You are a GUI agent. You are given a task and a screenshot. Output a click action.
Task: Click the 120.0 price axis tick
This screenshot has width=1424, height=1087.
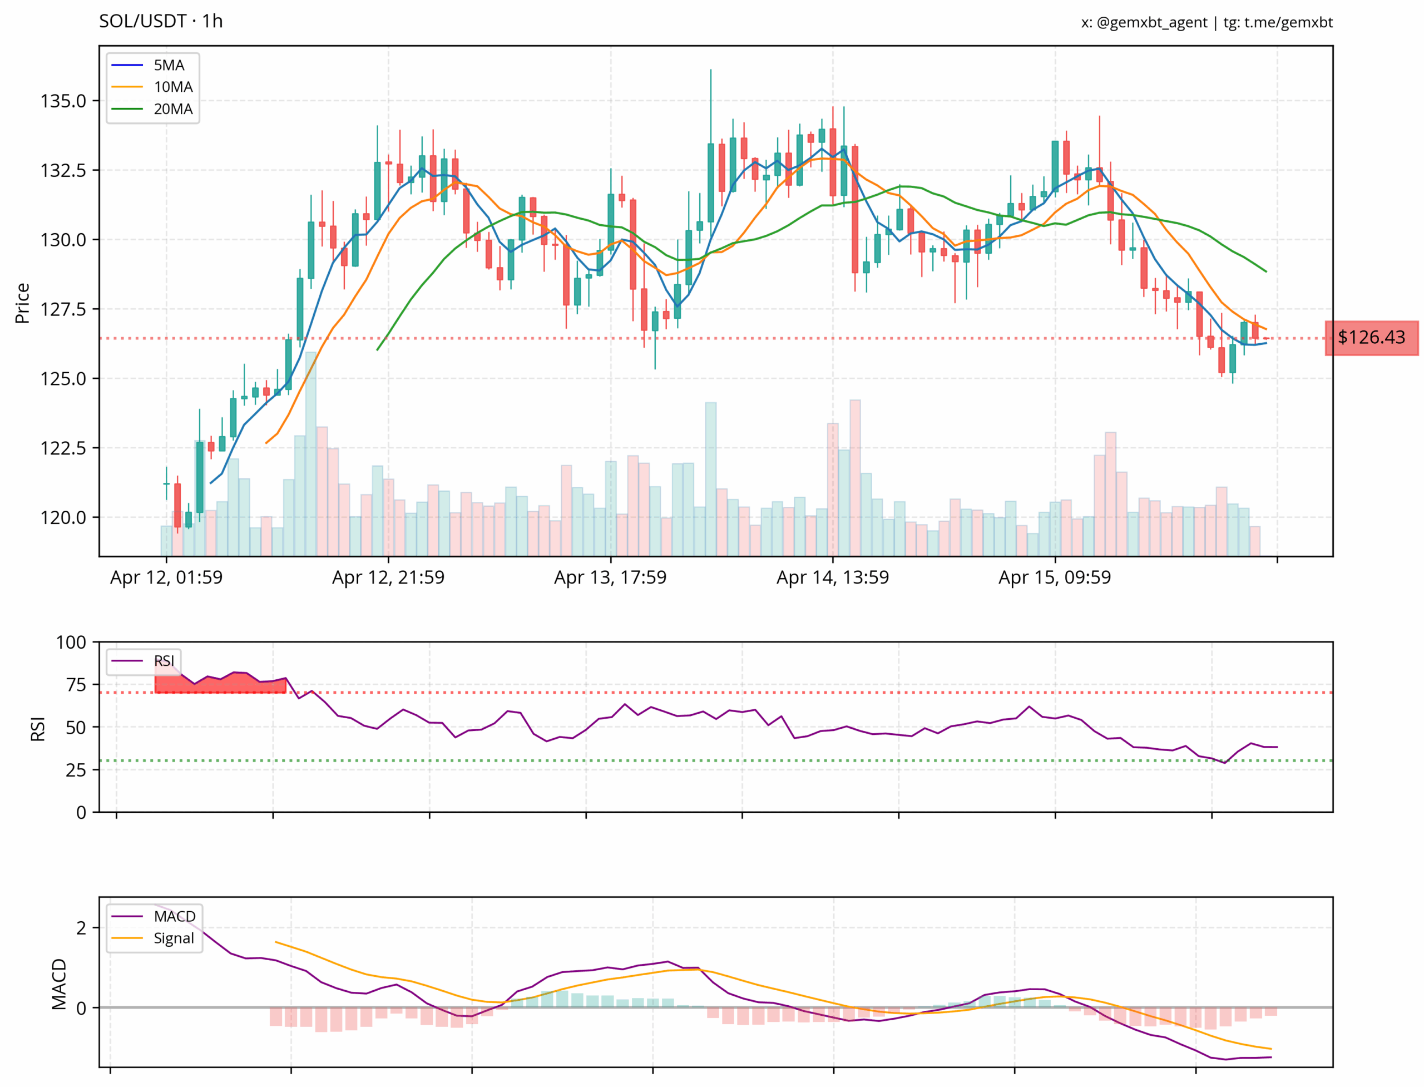[63, 517]
